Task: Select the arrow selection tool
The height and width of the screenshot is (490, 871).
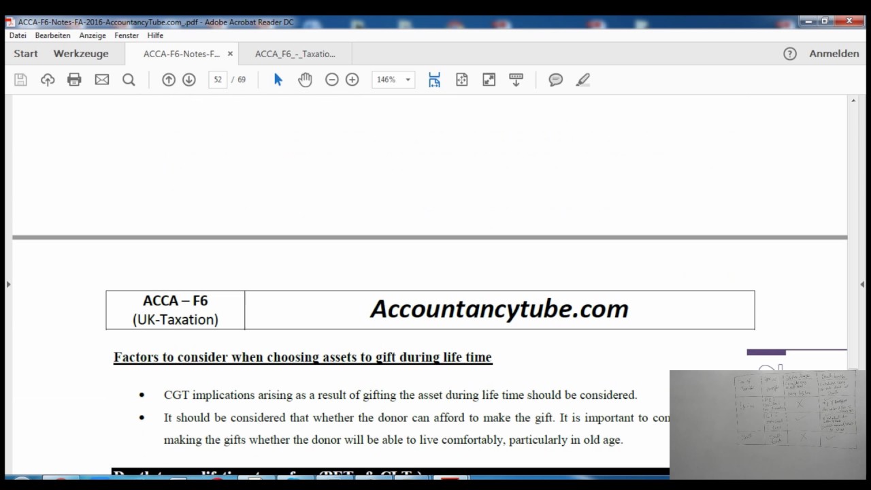Action: pos(278,80)
